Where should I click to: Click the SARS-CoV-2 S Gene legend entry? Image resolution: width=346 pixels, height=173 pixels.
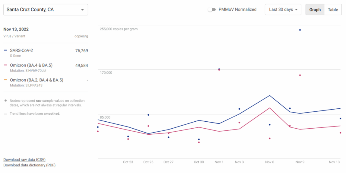[x=21, y=50]
